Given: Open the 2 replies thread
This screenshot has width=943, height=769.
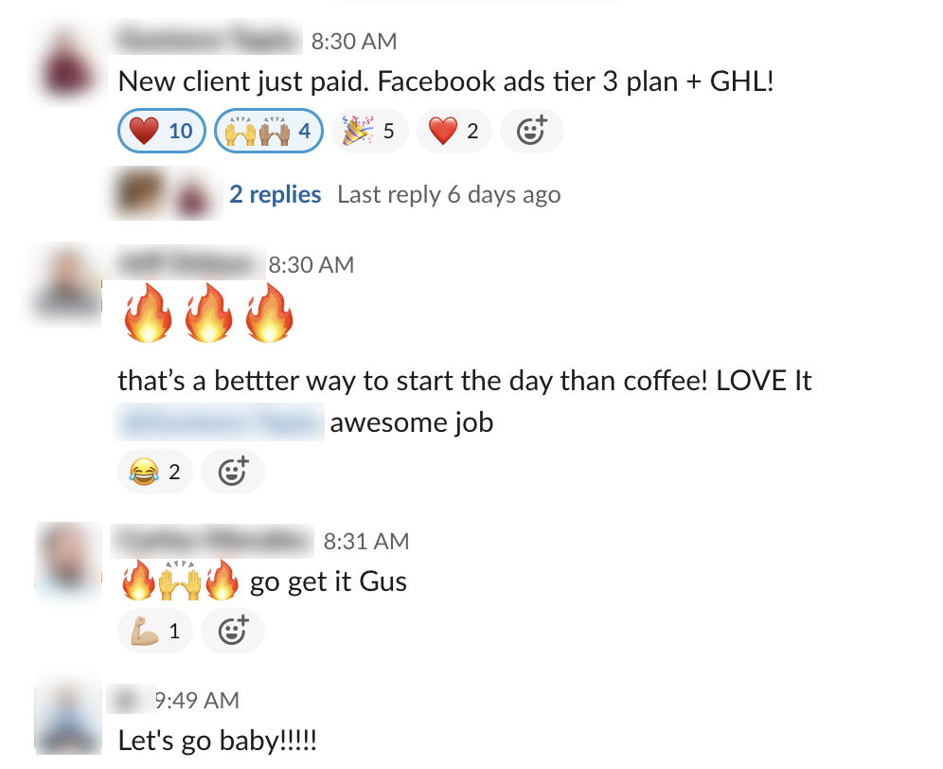Looking at the screenshot, I should pyautogui.click(x=275, y=194).
